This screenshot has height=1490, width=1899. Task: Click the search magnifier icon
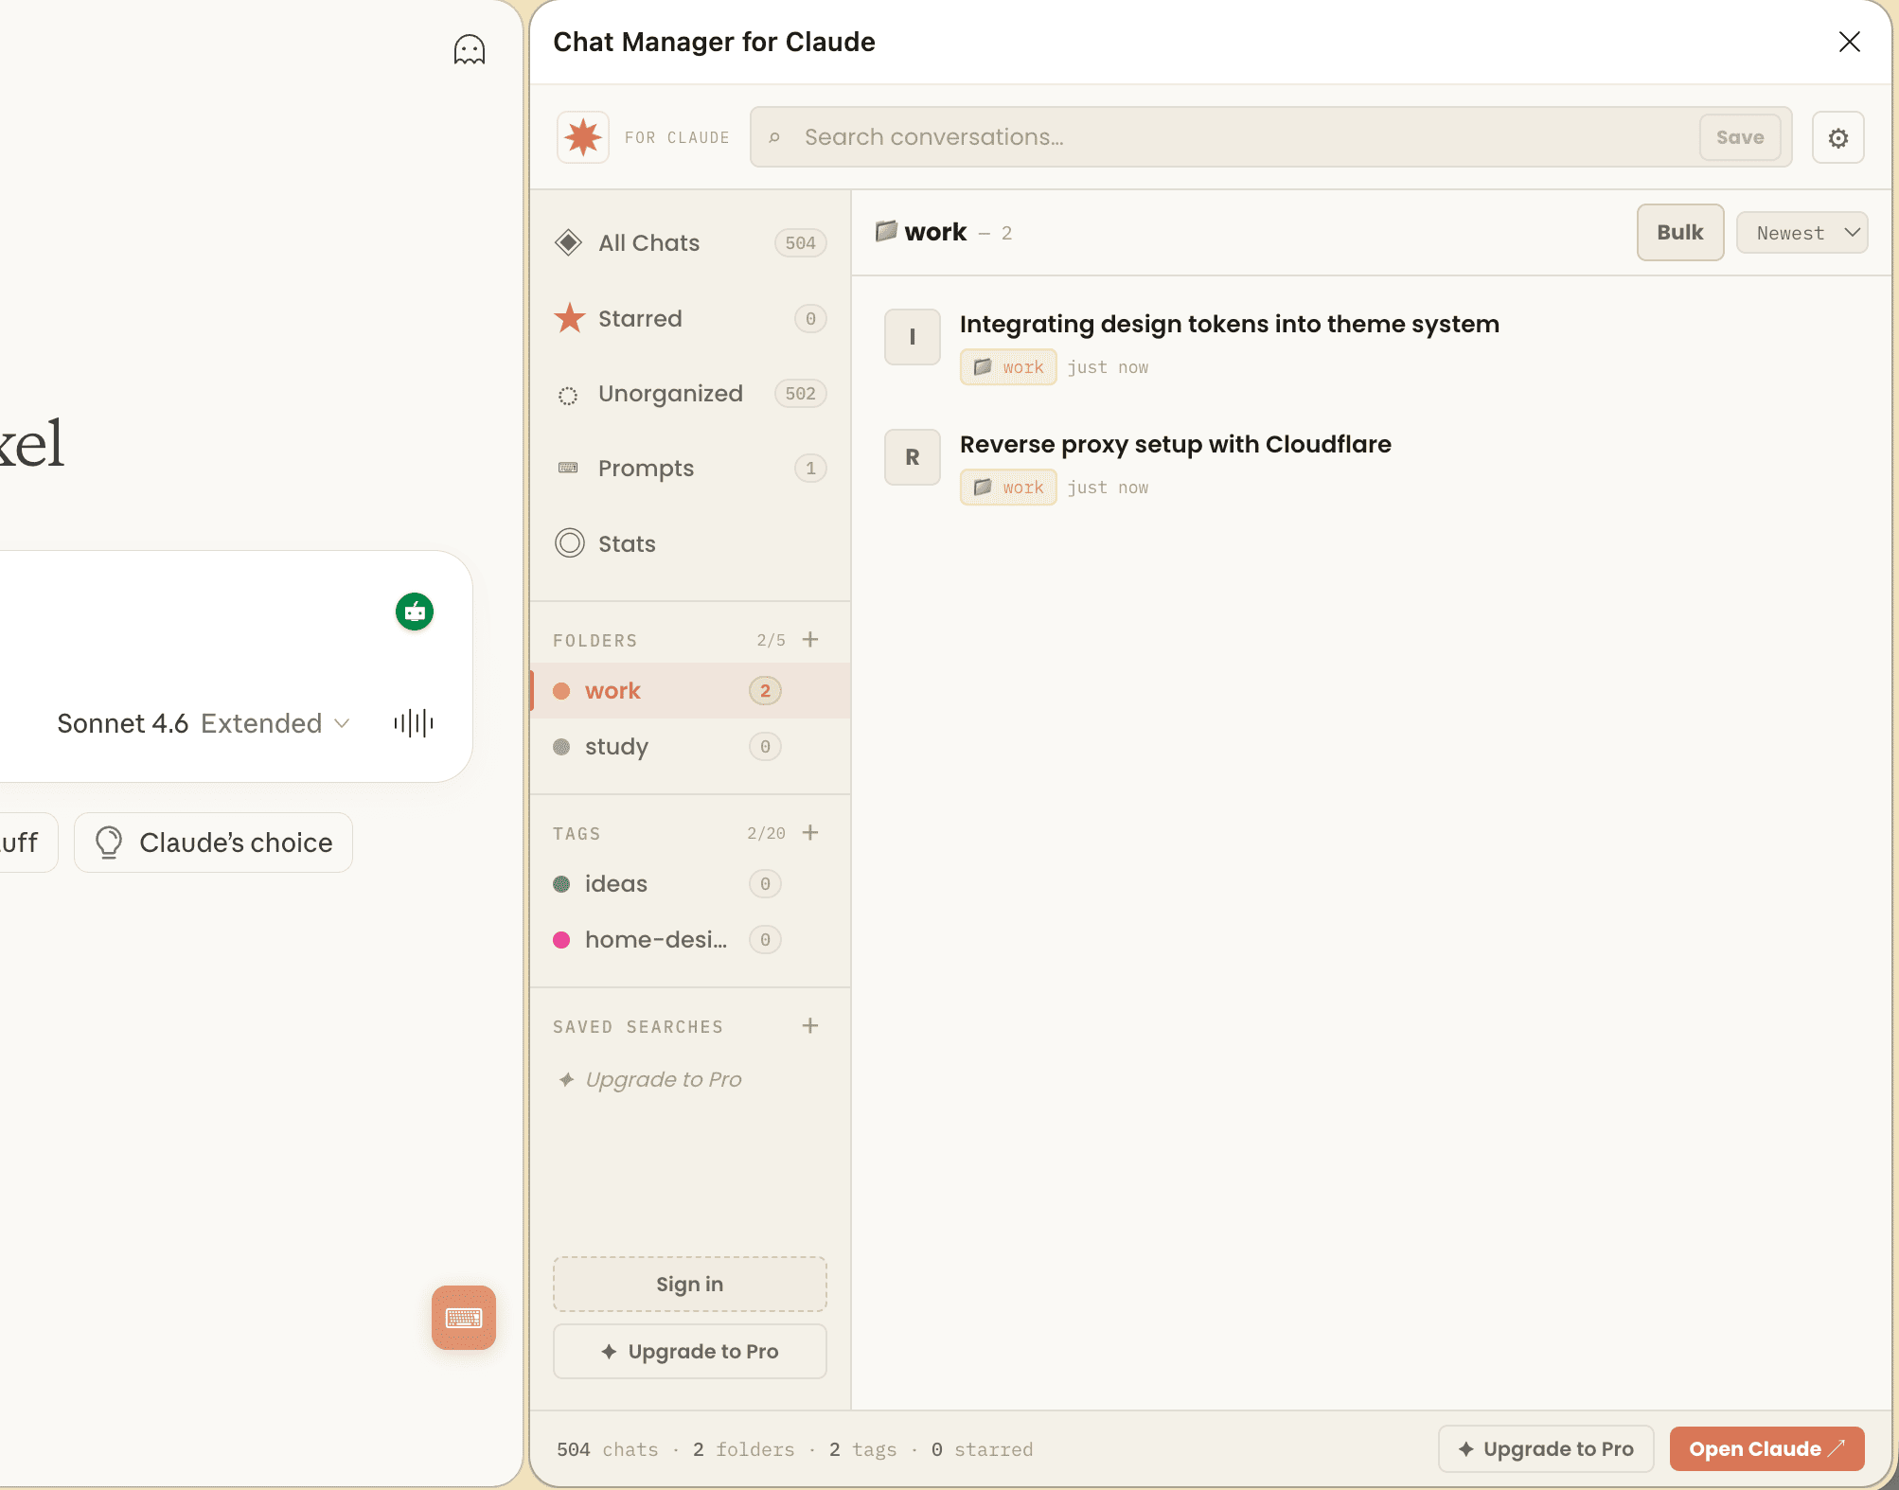point(774,138)
